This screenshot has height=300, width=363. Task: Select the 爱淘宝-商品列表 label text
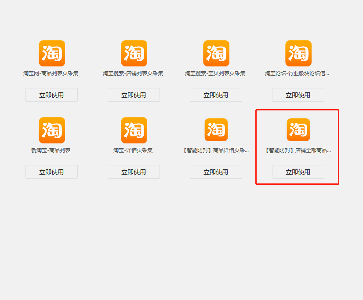click(x=51, y=150)
